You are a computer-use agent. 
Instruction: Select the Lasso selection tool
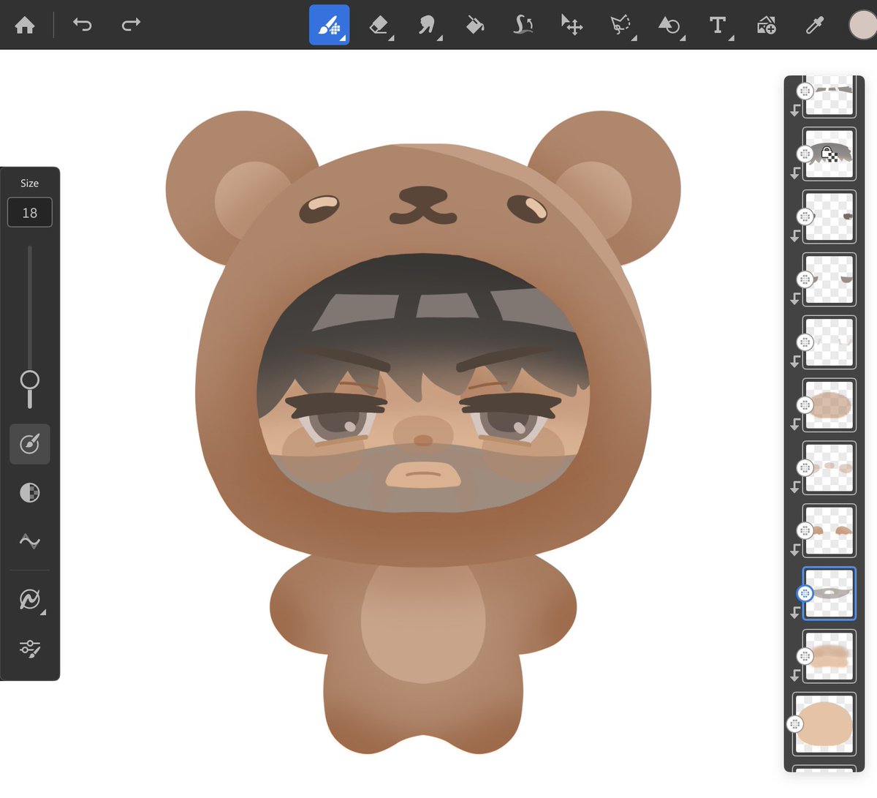pyautogui.click(x=620, y=25)
